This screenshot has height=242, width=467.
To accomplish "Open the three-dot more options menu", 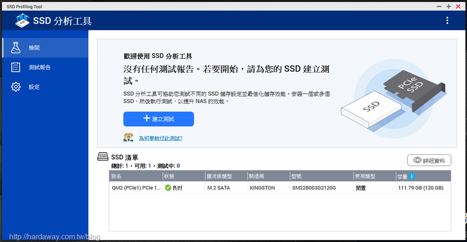I will coord(447,20).
